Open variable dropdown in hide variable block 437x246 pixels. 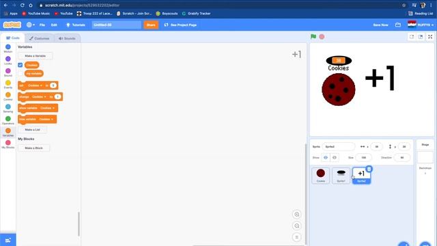[x=46, y=119]
